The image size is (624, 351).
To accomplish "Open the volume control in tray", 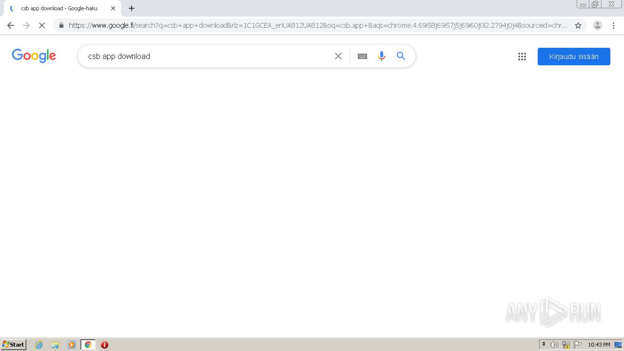I will 554,345.
